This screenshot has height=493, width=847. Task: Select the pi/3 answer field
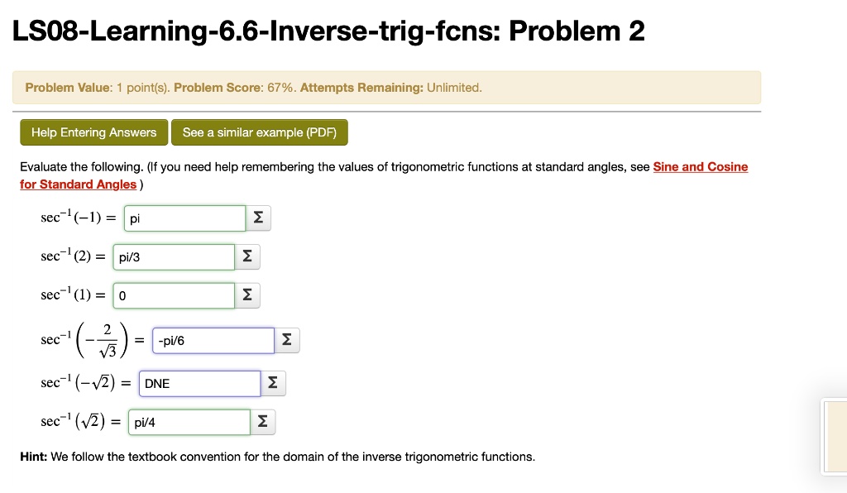(173, 256)
